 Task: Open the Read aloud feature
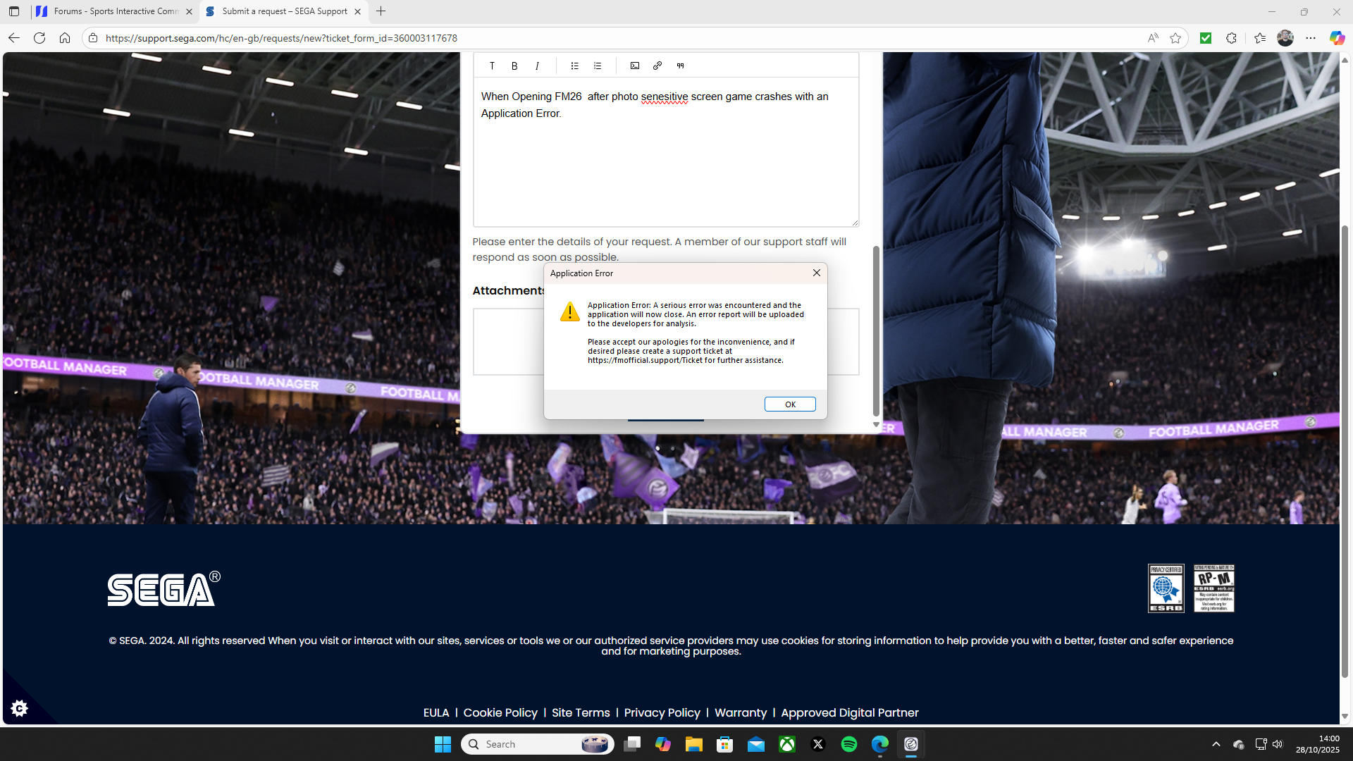(x=1153, y=38)
